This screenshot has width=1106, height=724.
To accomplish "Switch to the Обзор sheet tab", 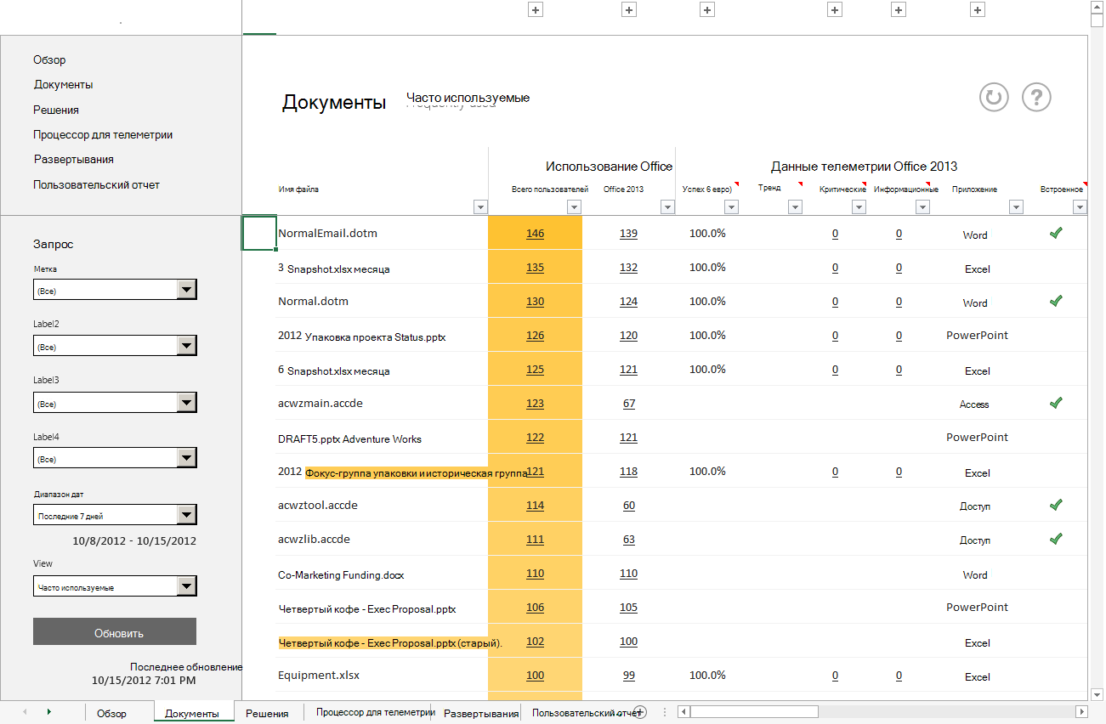I will pyautogui.click(x=111, y=713).
